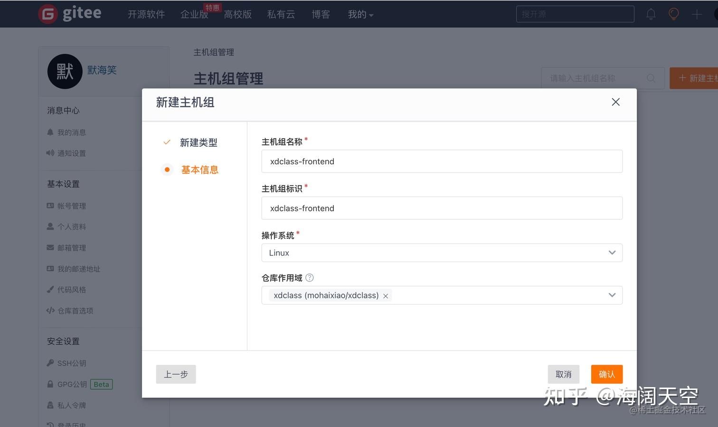Image resolution: width=718 pixels, height=427 pixels.
Task: Click the envelope icon next to 邮箱管理
Action: click(50, 247)
